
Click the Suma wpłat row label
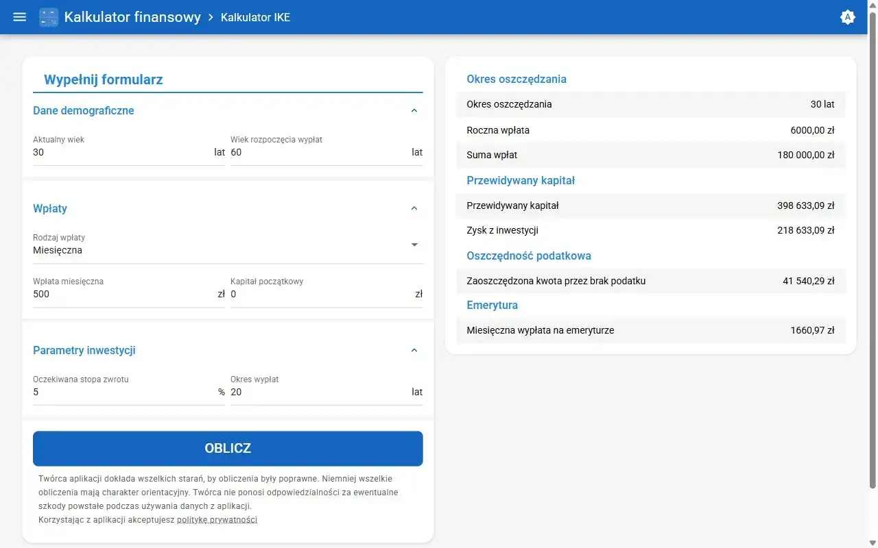[x=492, y=155]
